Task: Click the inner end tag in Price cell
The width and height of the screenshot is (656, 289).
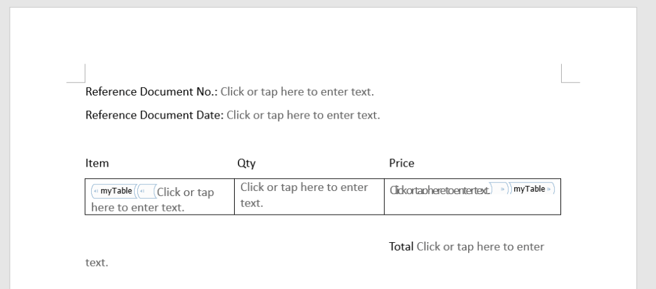Action: pyautogui.click(x=501, y=189)
